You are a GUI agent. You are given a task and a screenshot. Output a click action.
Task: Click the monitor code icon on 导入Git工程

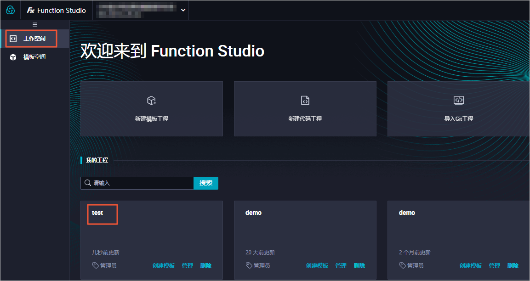tap(459, 100)
